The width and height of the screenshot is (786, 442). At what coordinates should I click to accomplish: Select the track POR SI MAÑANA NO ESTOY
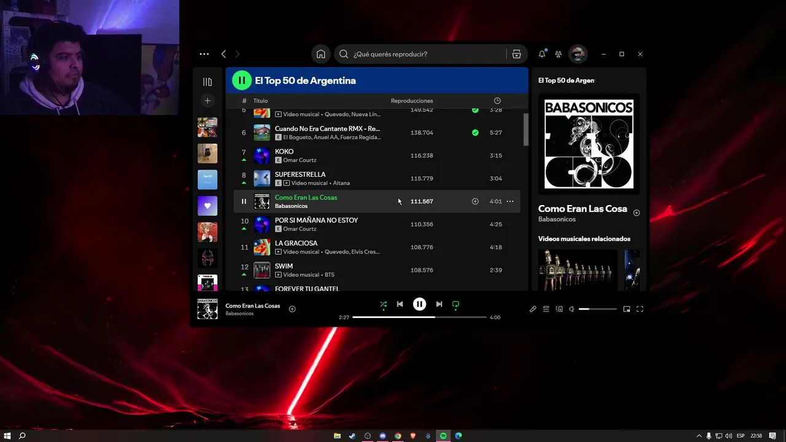316,220
